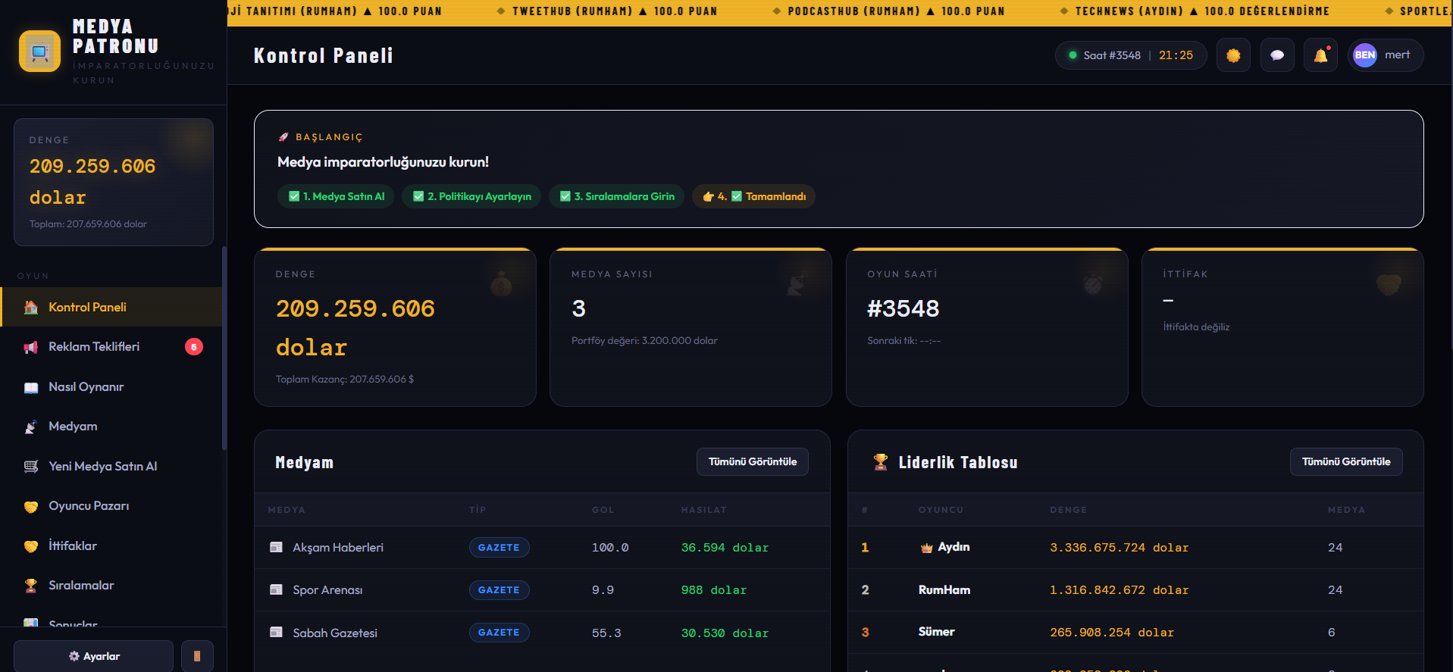Click the 100.0 score in Akşam Haberleri row
The image size is (1453, 672).
(x=610, y=548)
